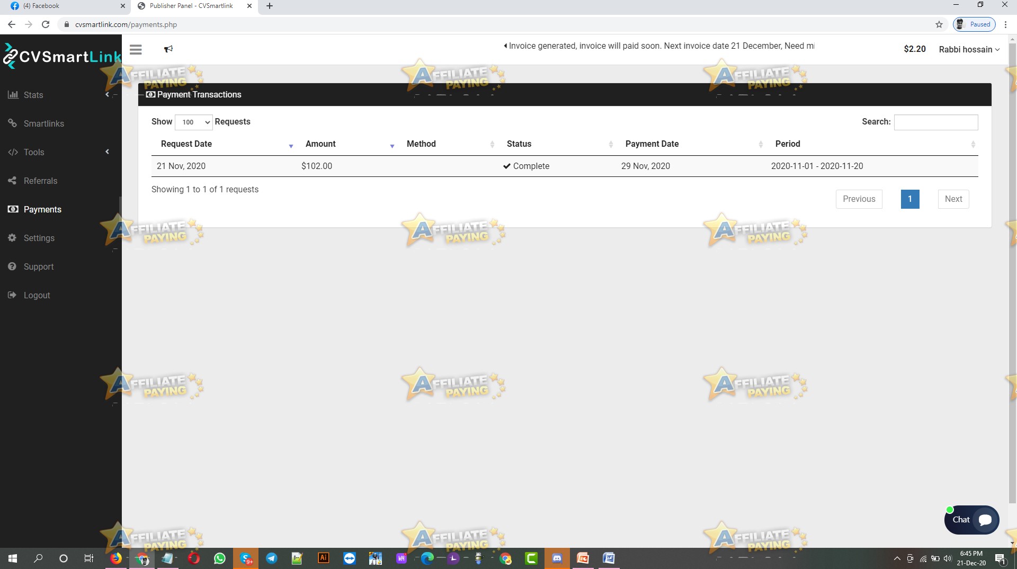This screenshot has width=1017, height=569.
Task: Open the Stats sidebar section
Action: click(x=33, y=95)
